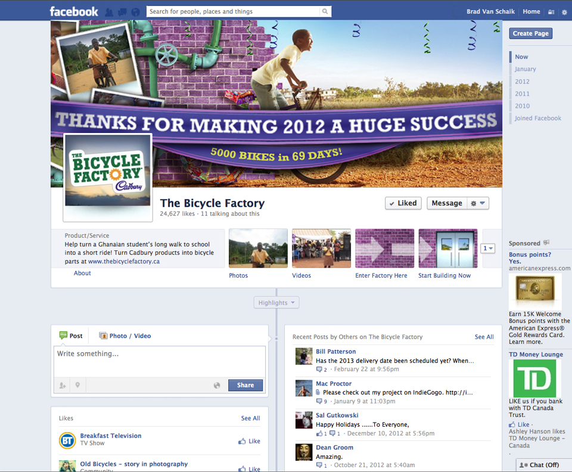The image size is (572, 472).
Task: Open the notifications globe icon in top bar
Action: (x=135, y=12)
